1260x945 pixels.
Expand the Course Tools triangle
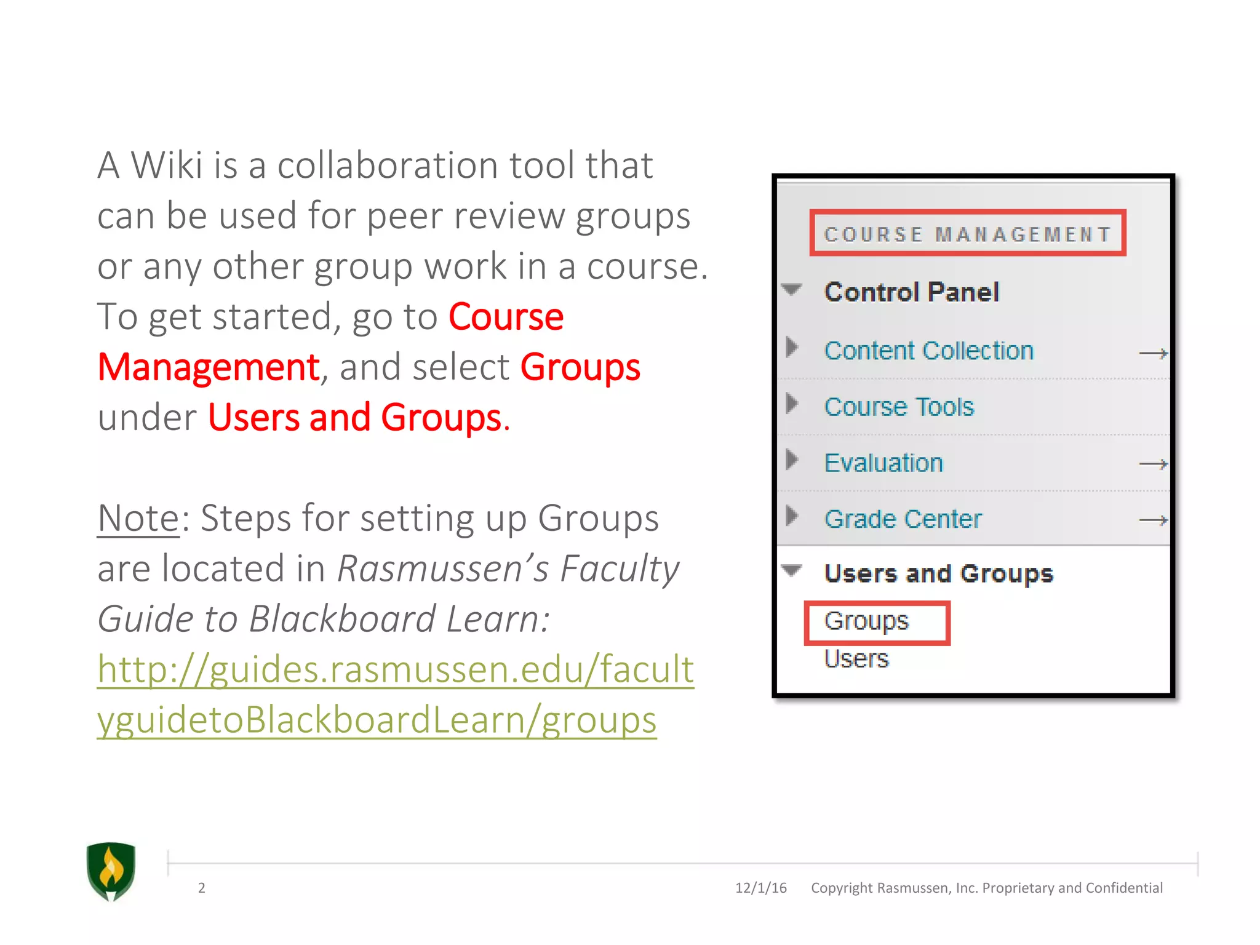(792, 404)
